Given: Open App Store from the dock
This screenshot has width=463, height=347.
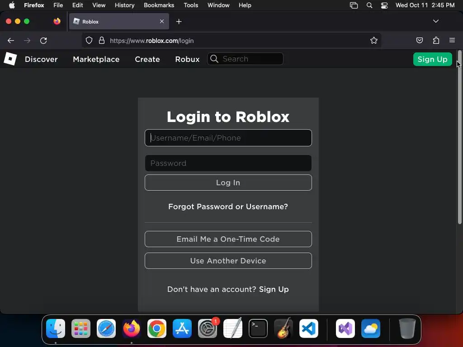Looking at the screenshot, I should (x=182, y=328).
